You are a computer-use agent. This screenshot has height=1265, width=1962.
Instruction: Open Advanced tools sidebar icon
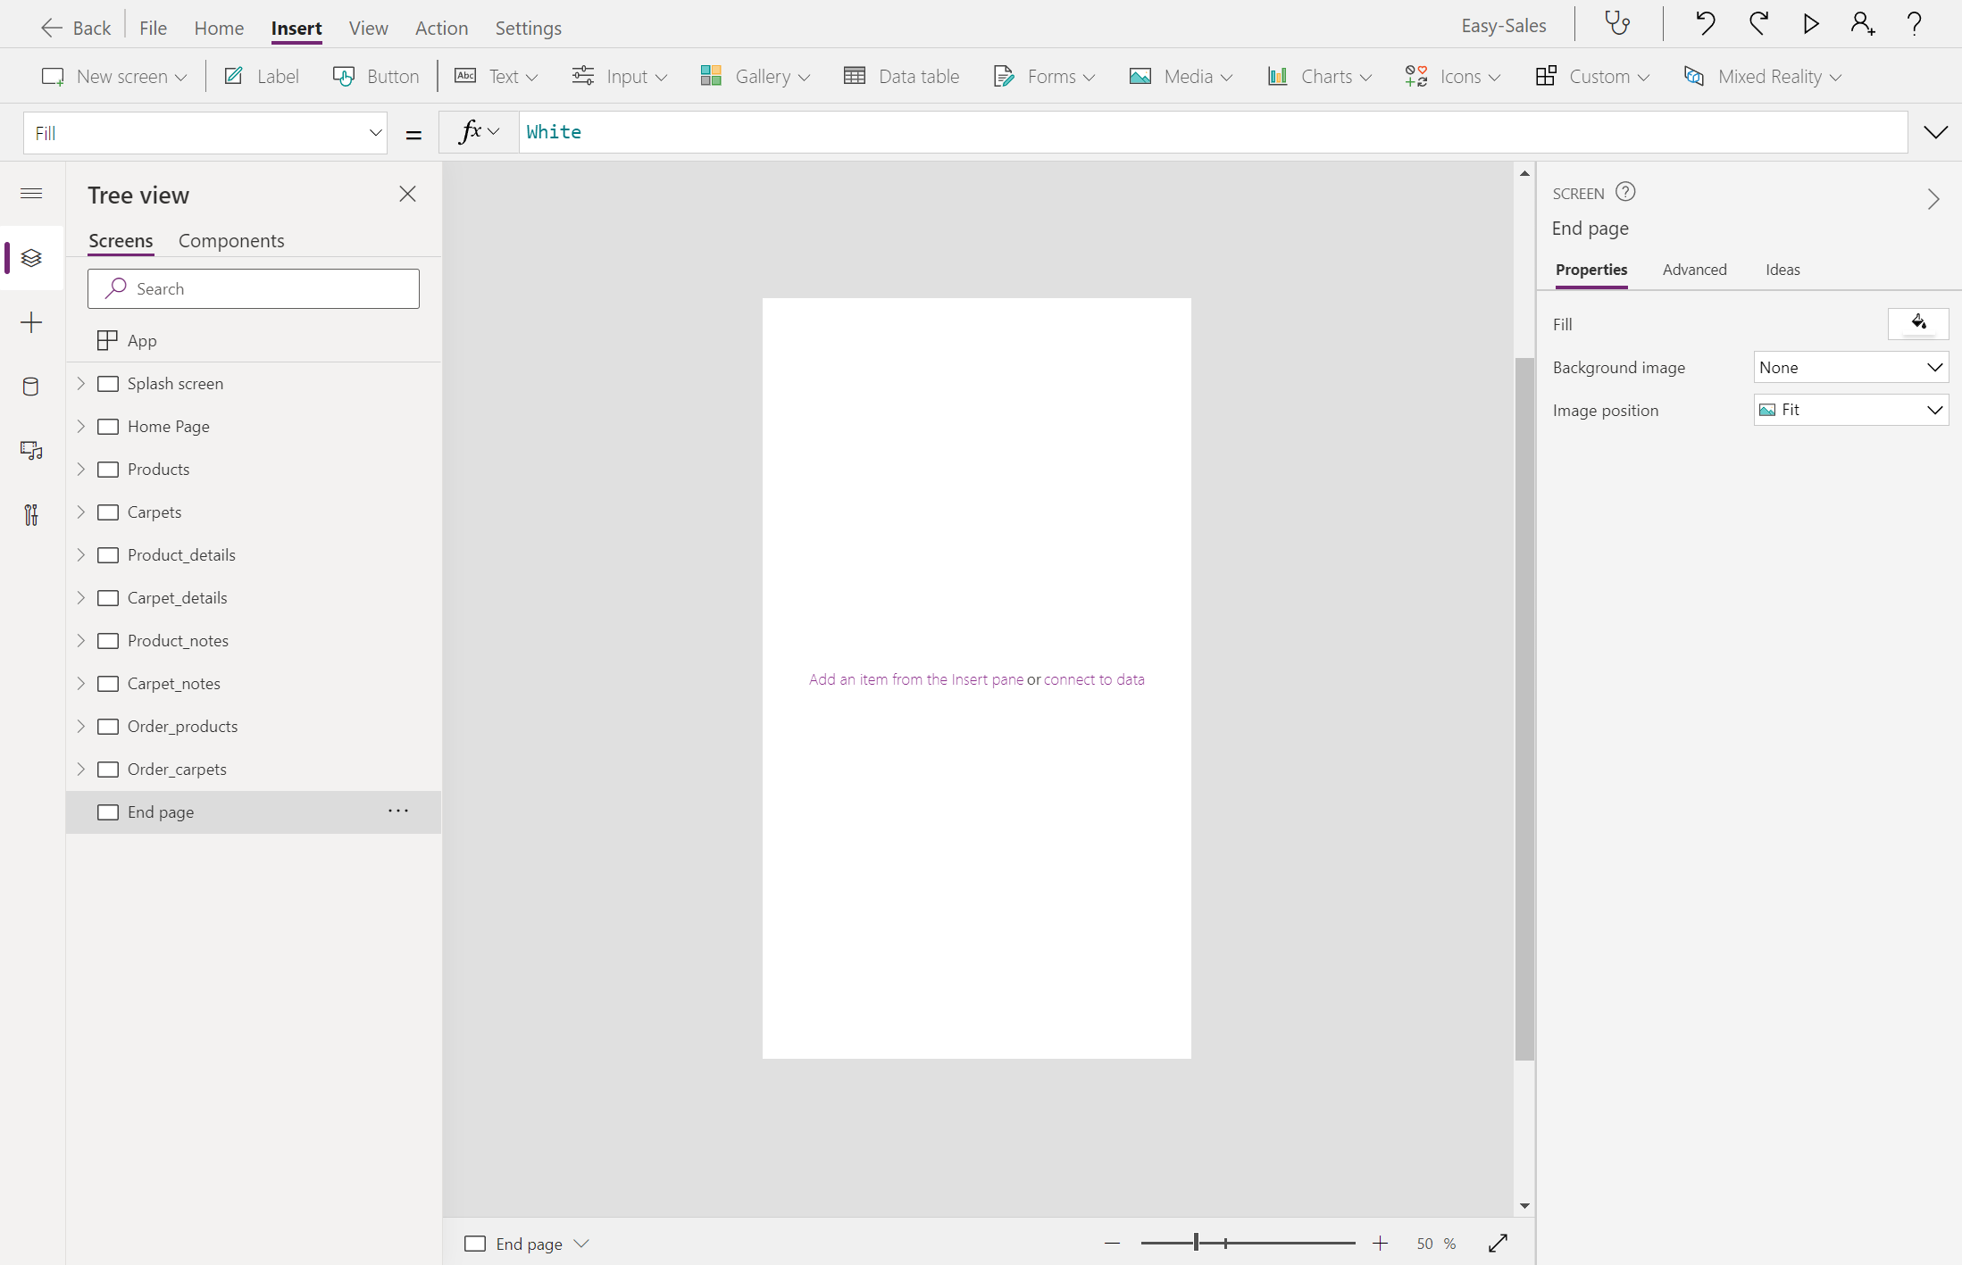31,515
